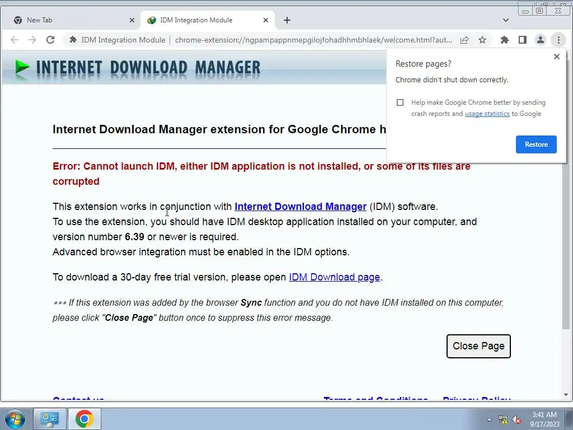
Task: Show hidden system tray icons
Action: point(489,419)
